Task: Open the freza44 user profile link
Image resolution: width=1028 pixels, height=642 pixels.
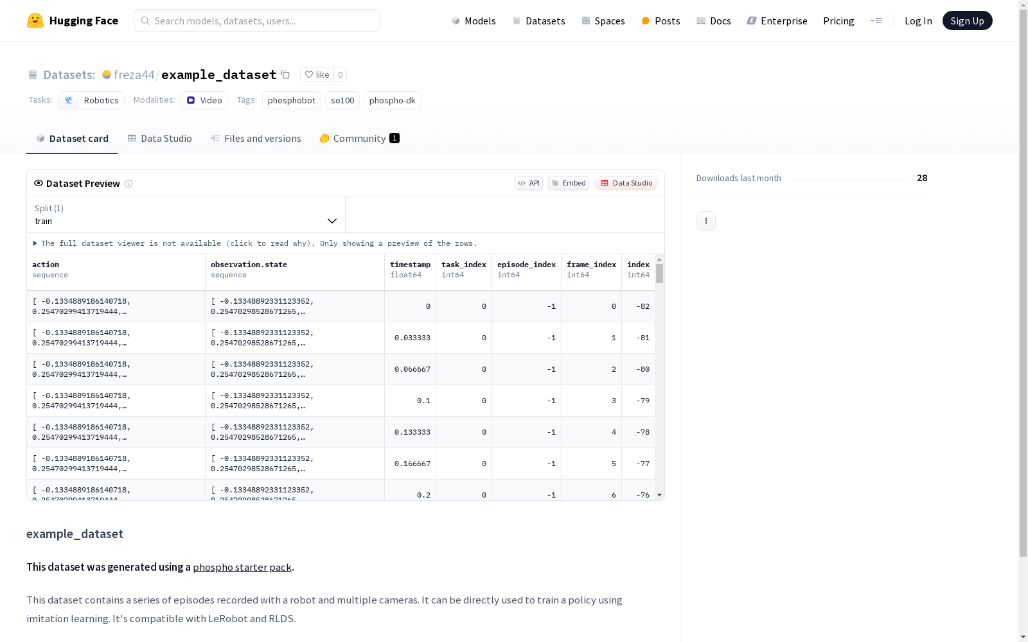Action: pyautogui.click(x=134, y=74)
